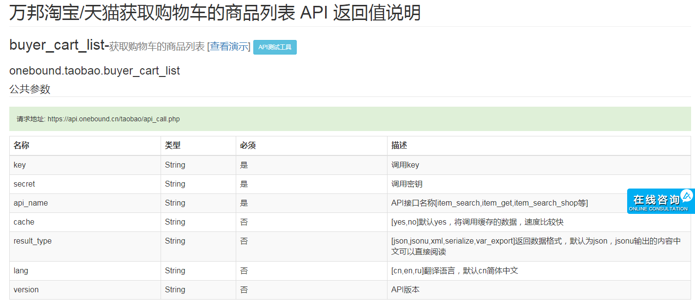Click the 否 required cell in lang row
The image size is (695, 304).
[311, 271]
